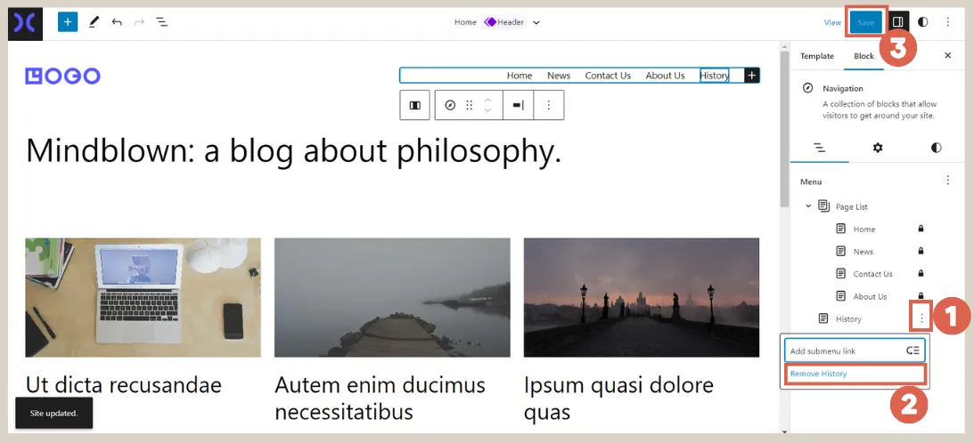
Task: Open the styles tab in block sidebar
Action: (936, 148)
